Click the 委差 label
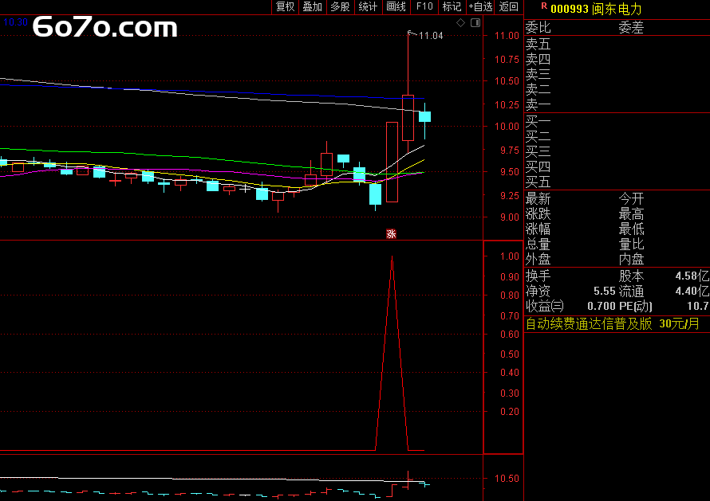This screenshot has width=710, height=501. tap(631, 28)
